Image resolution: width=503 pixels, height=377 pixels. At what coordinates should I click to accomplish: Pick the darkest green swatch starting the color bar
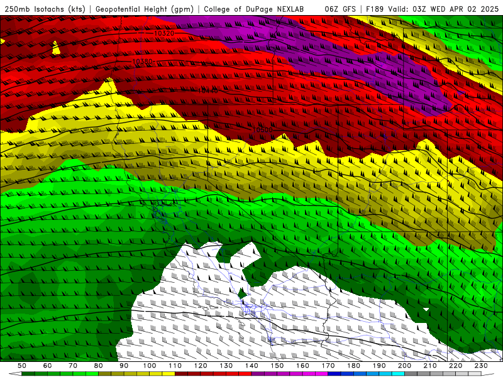click(x=28, y=374)
